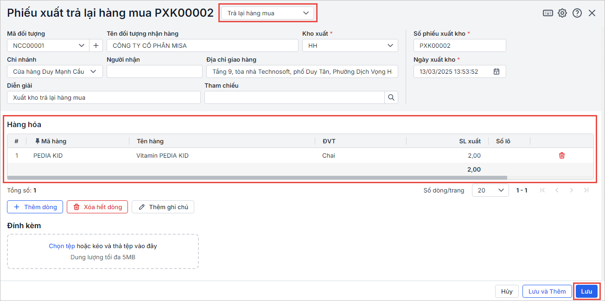Open the Trả lại hàng mua dropdown
605x301 pixels.
tap(268, 13)
